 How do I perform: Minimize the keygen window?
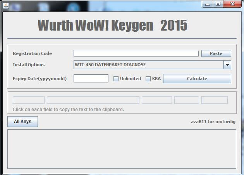point(208,4)
